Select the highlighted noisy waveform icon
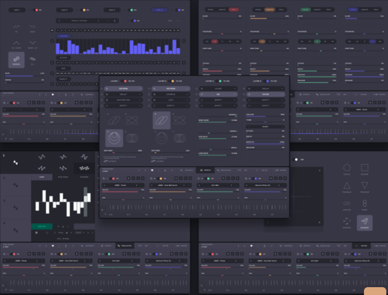The height and width of the screenshot is (295, 388). [84, 168]
